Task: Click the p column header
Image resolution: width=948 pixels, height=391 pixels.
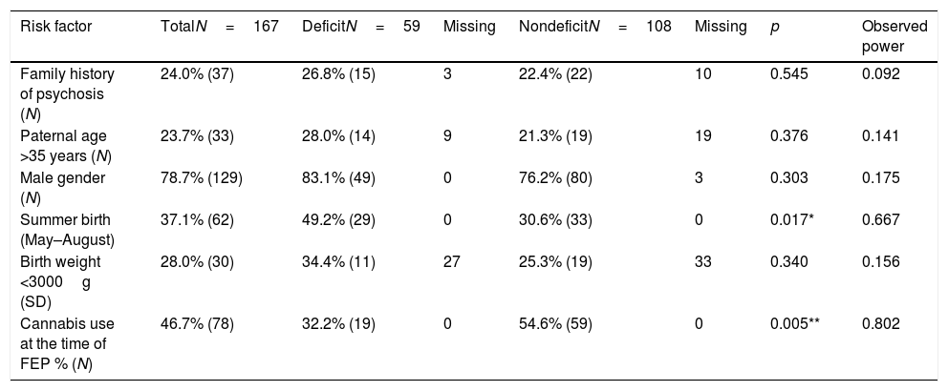Action: click(x=774, y=28)
